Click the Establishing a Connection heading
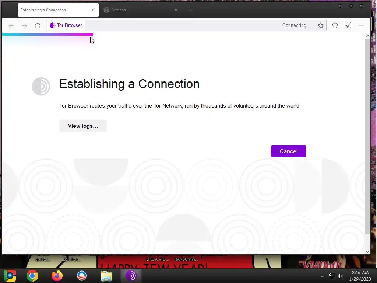 (x=129, y=84)
